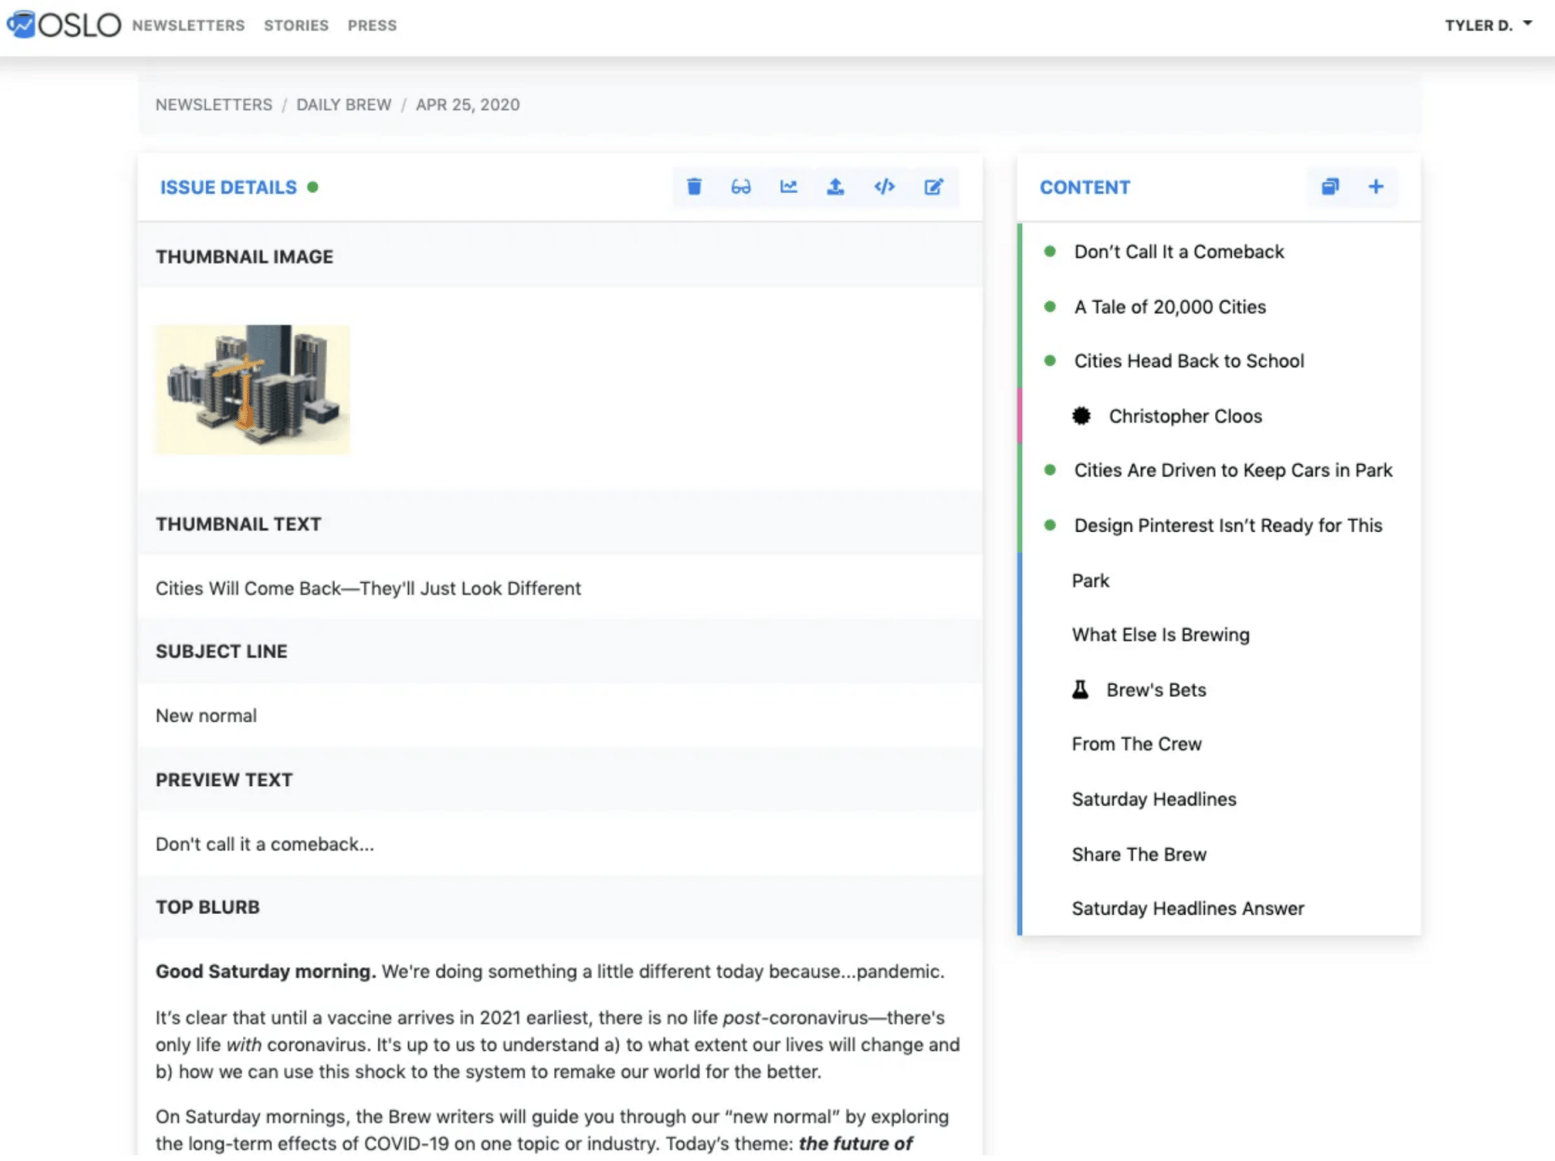Click the Thumbnail Text section header
Image resolution: width=1555 pixels, height=1161 pixels.
(x=560, y=524)
